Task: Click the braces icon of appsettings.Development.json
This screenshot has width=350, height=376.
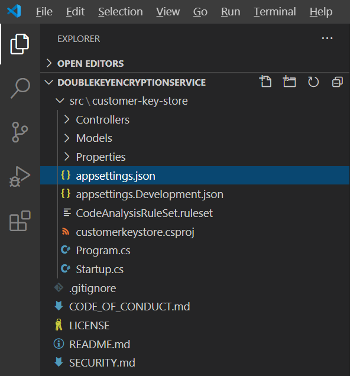Action: pyautogui.click(x=66, y=193)
